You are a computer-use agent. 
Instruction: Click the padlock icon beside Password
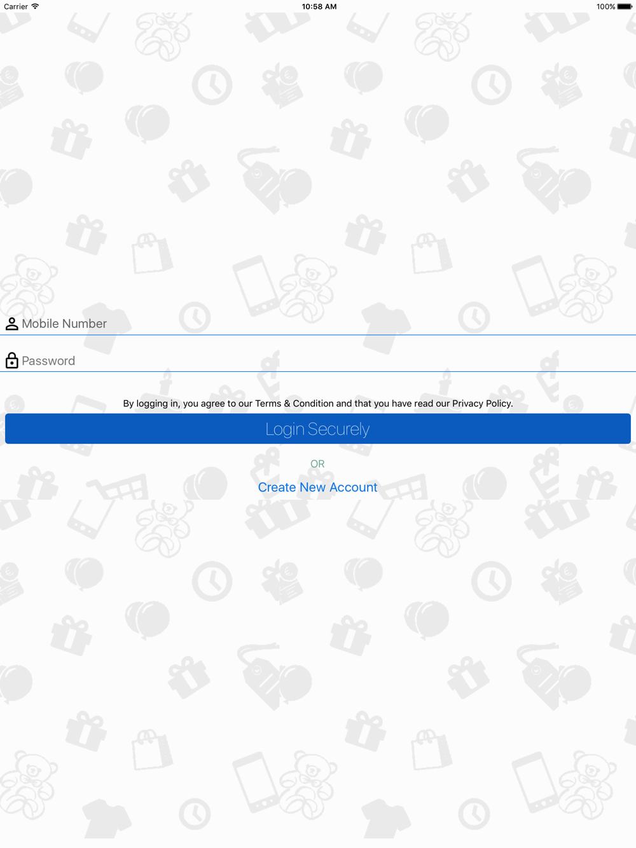[11, 360]
